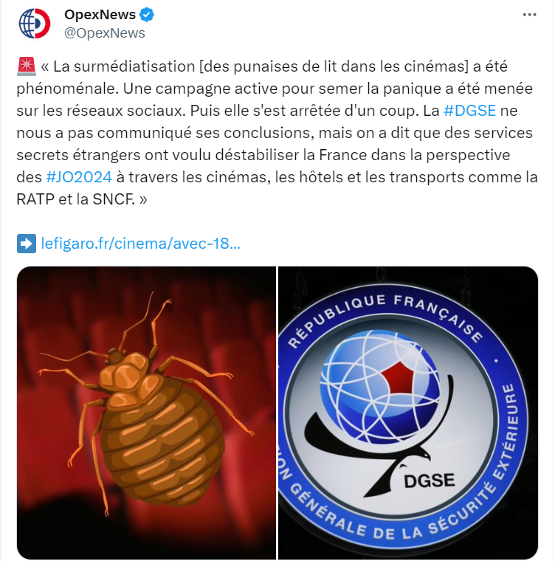Open the DGSE logo image

point(408,413)
